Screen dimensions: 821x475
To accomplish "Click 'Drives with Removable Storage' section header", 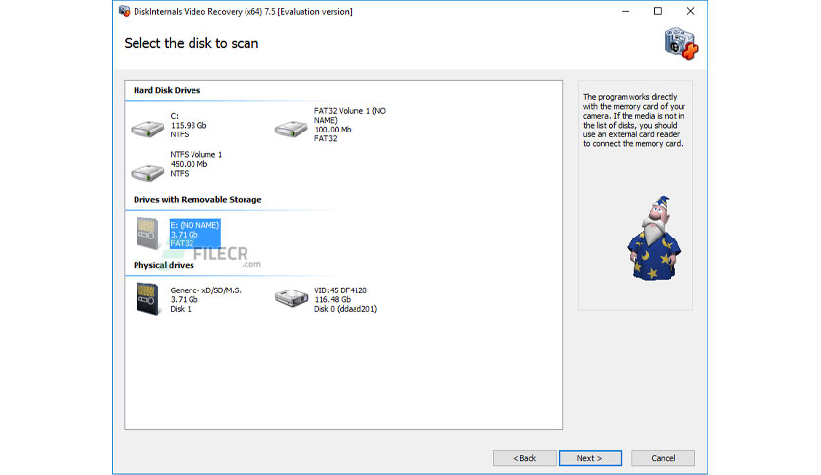I will [x=197, y=200].
